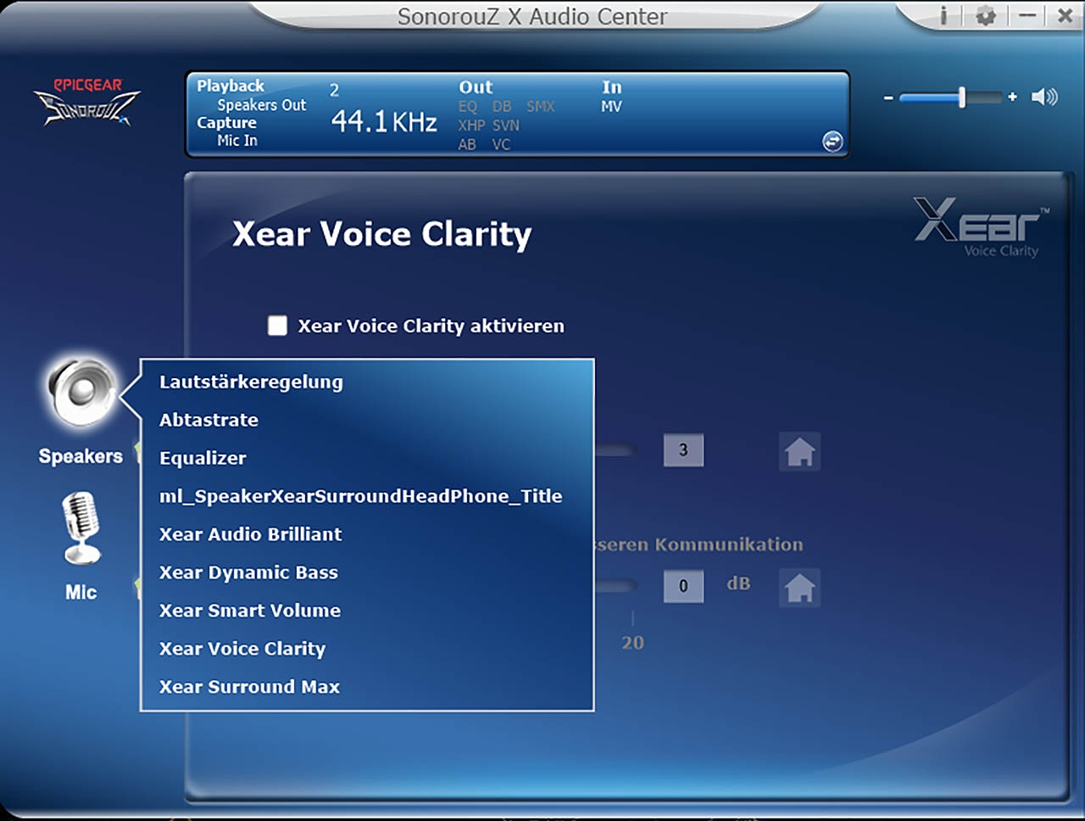Click the Mic label under microphone icon
Image resolution: width=1085 pixels, height=821 pixels.
[x=81, y=592]
